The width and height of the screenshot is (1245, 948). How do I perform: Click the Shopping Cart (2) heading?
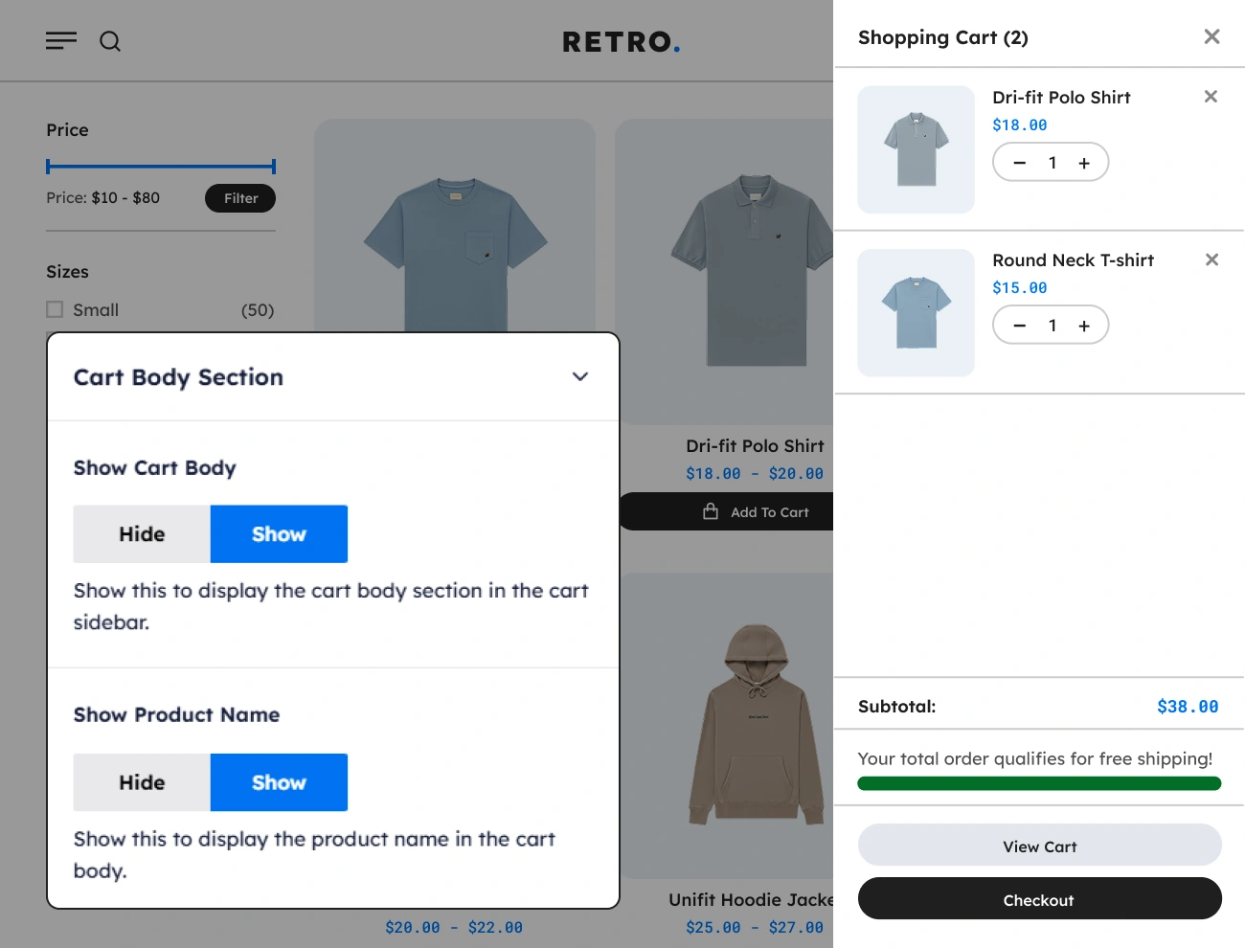(x=942, y=37)
